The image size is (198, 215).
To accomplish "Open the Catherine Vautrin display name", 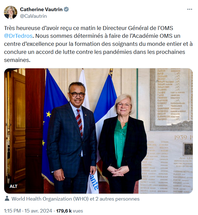I will click(41, 9).
